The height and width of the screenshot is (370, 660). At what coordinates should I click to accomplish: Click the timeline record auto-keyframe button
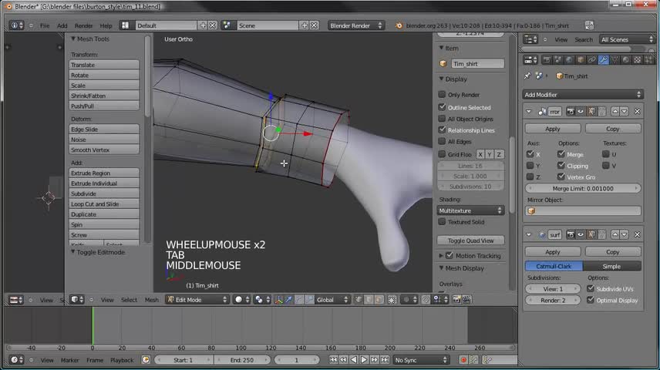pyautogui.click(x=463, y=360)
